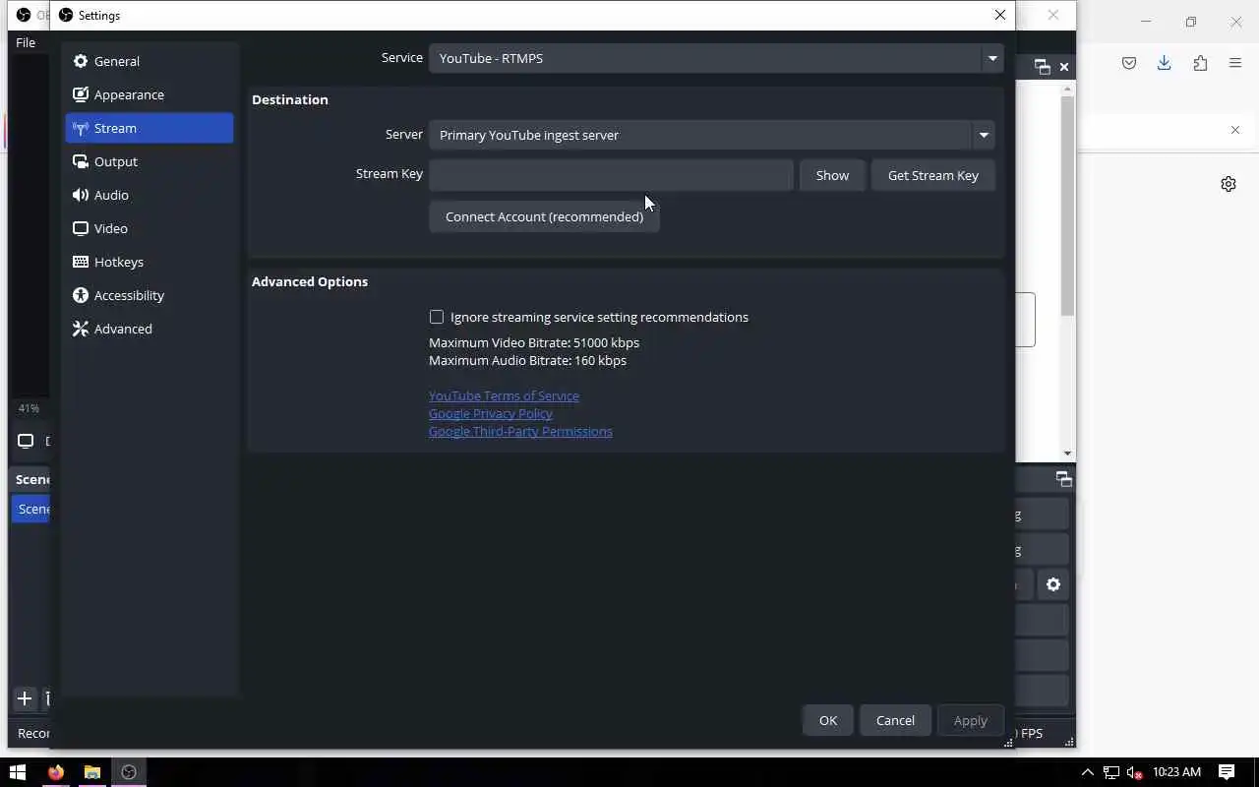The width and height of the screenshot is (1259, 787).
Task: Click the Stream Key input field
Action: pos(611,175)
